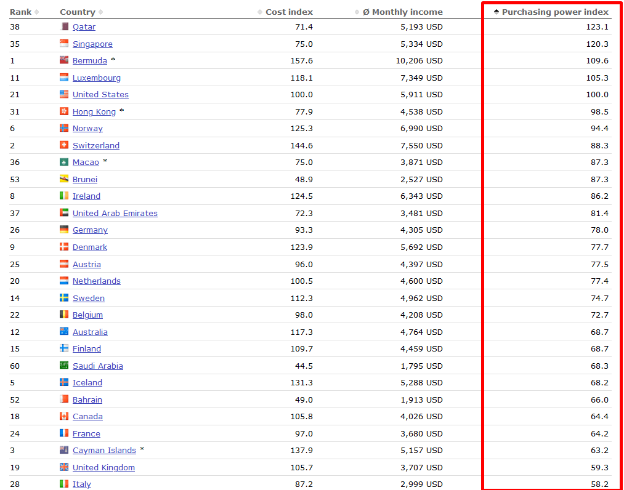This screenshot has width=624, height=490.
Task: Click the United Kingdom flag icon
Action: [x=64, y=467]
